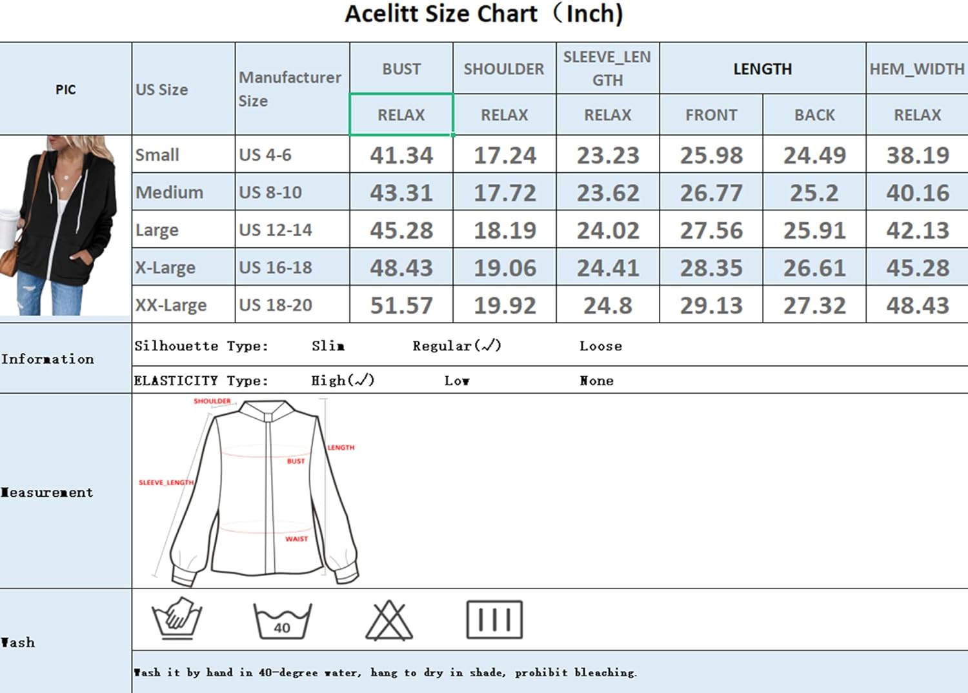Viewport: 968px width, 693px height.
Task: Click the drip dry vertical lines icon
Action: 494,619
